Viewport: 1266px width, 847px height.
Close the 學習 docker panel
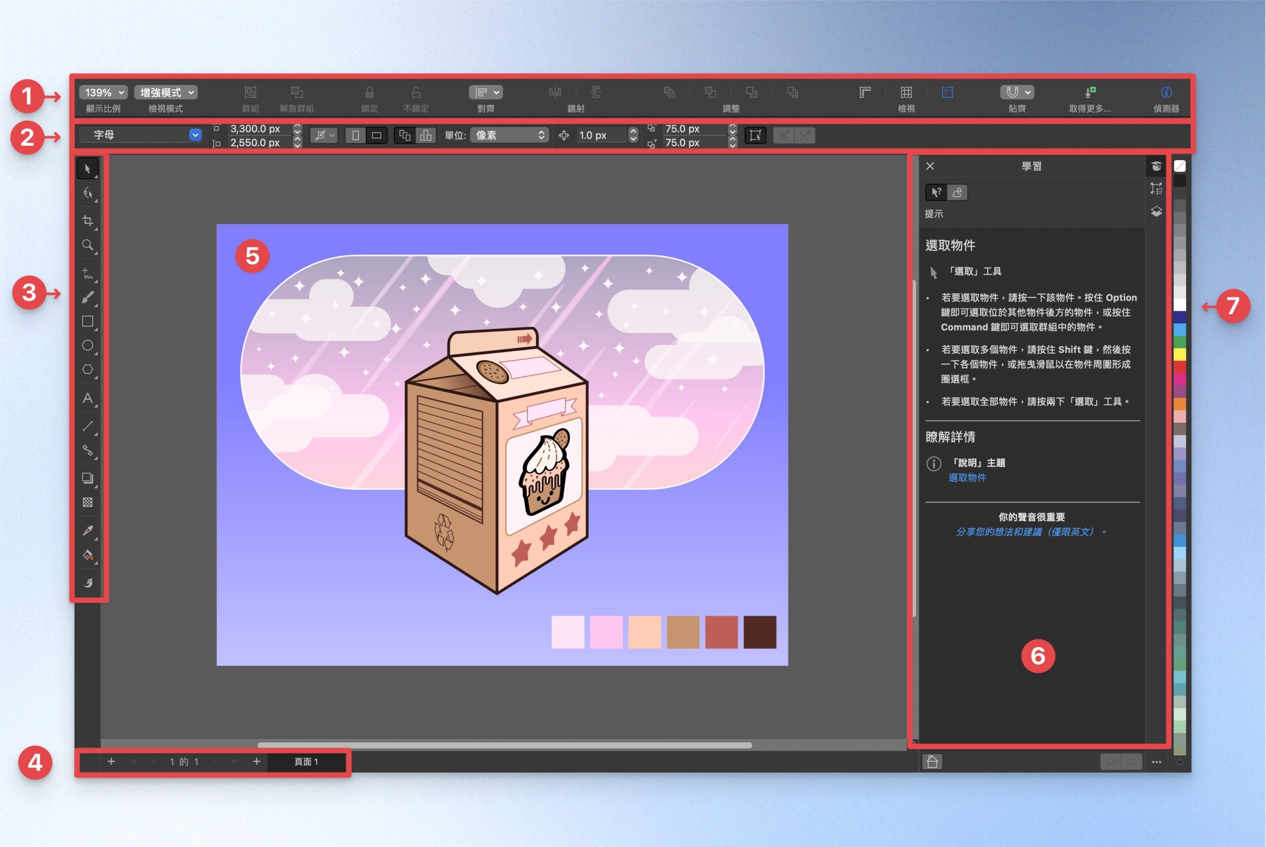tap(930, 166)
